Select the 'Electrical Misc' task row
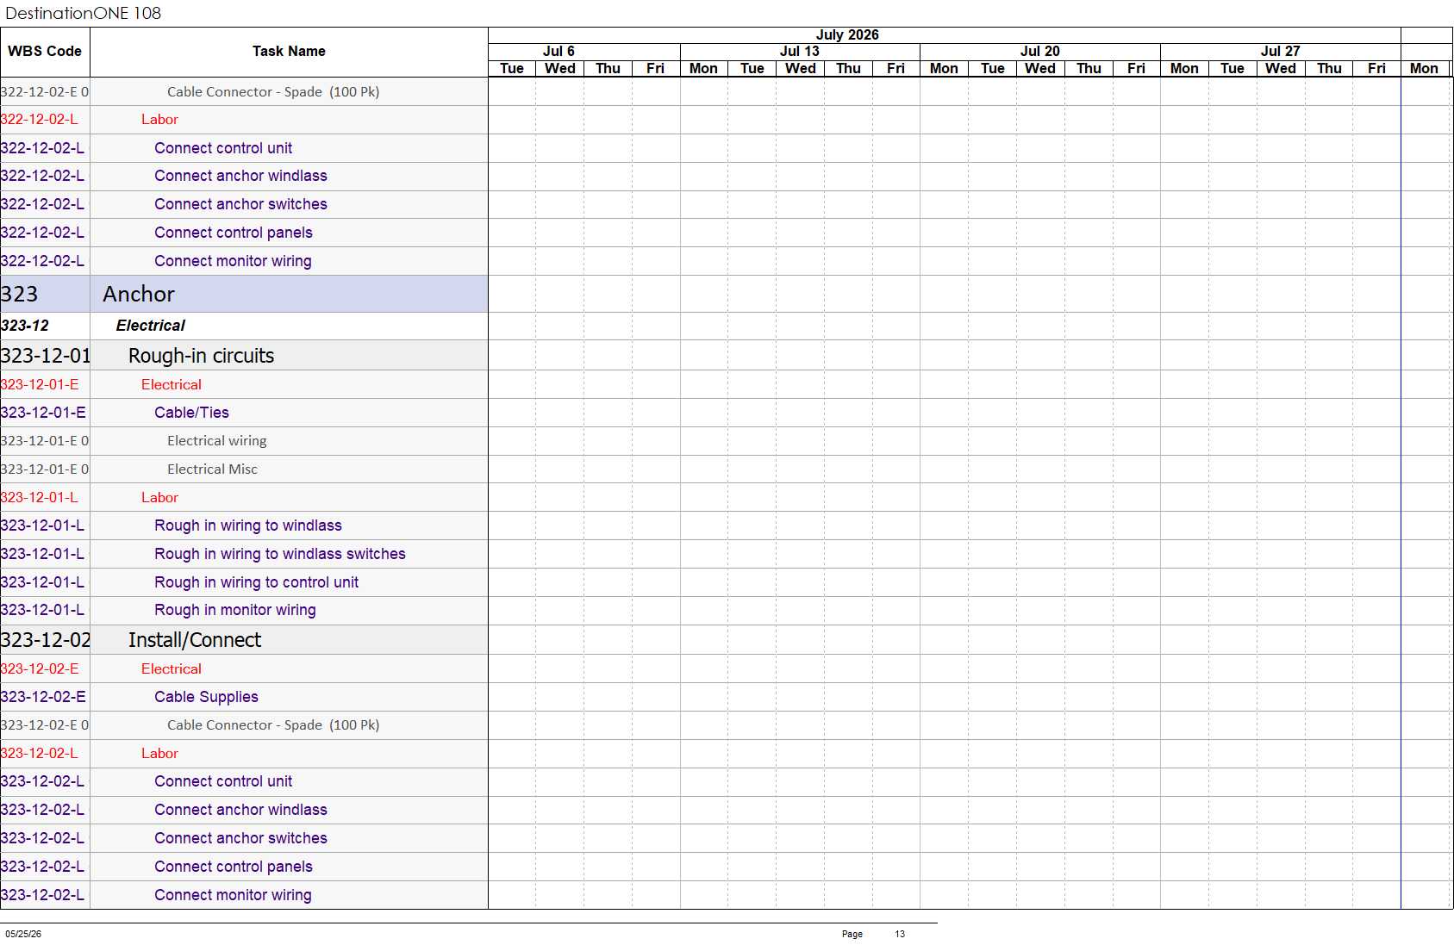 click(x=244, y=469)
